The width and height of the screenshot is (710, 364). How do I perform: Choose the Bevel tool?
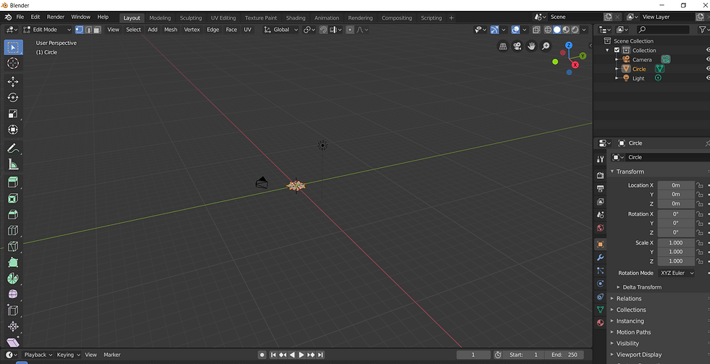tap(13, 214)
